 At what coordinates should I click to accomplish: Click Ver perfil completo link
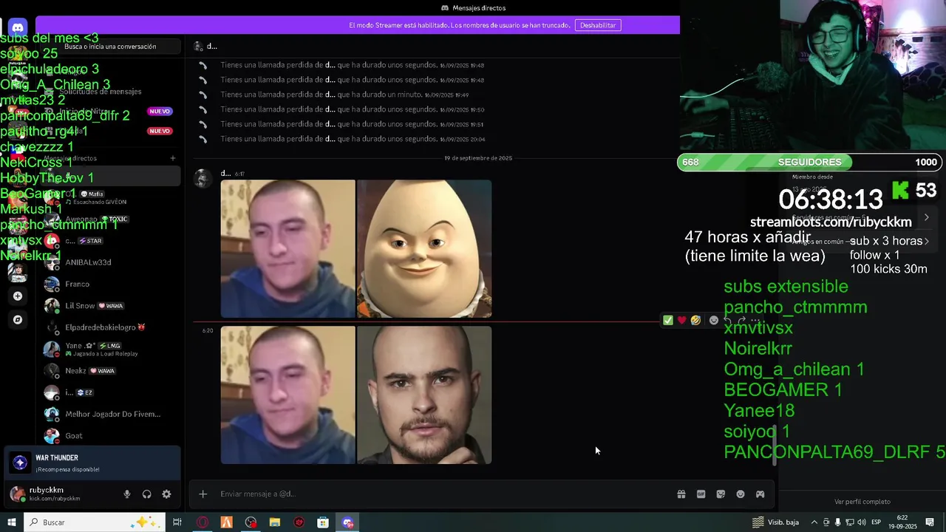(x=862, y=502)
